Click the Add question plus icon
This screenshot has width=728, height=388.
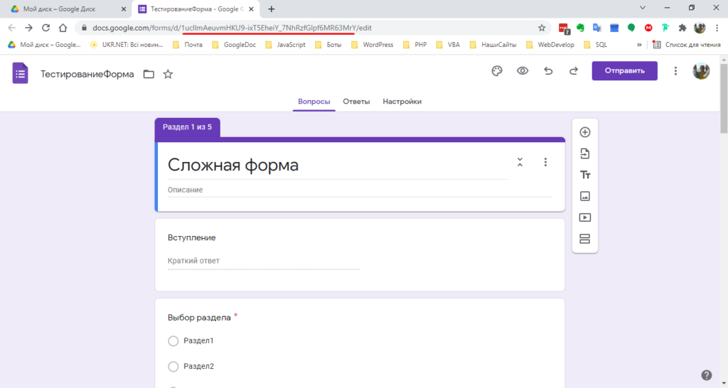click(585, 132)
